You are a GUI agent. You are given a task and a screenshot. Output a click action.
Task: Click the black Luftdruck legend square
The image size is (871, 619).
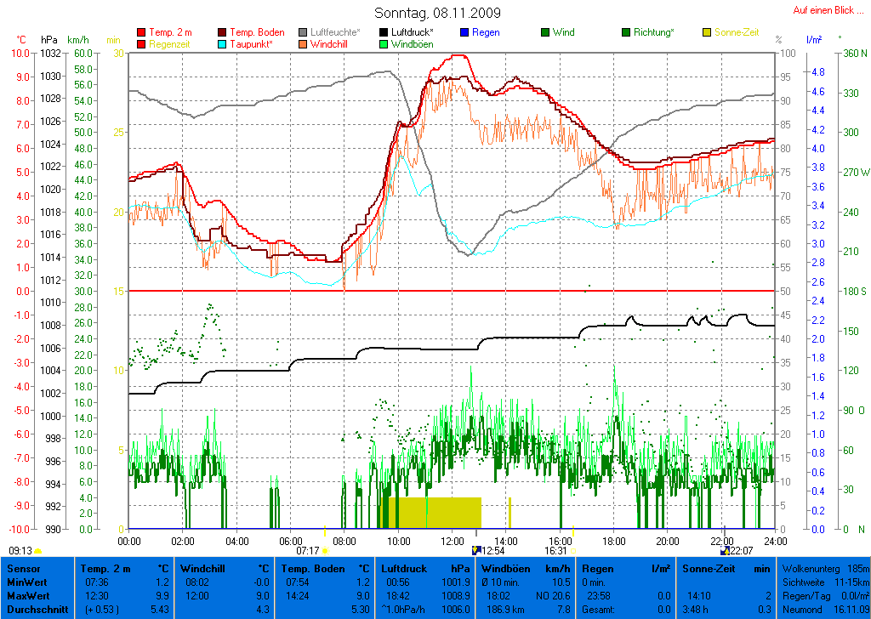click(384, 32)
